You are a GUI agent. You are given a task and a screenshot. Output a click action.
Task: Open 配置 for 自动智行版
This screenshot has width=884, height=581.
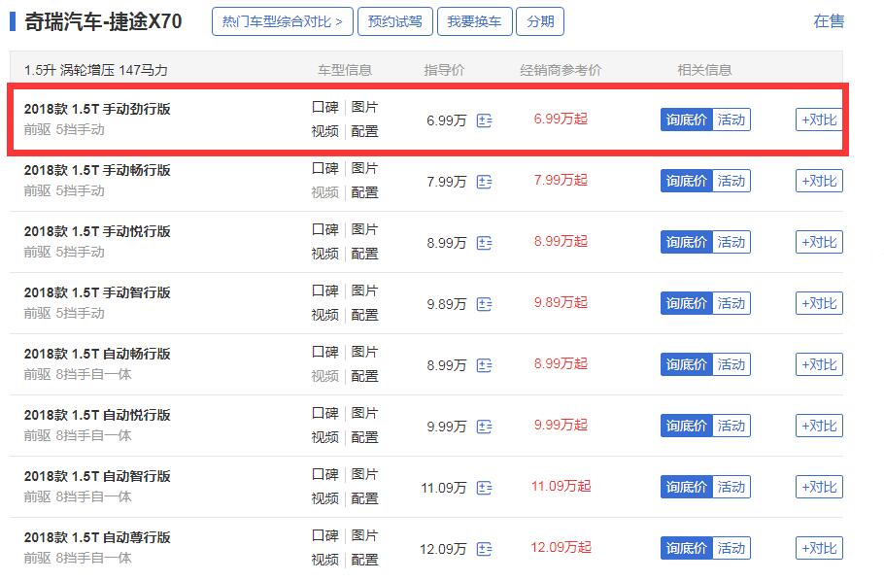coord(364,498)
